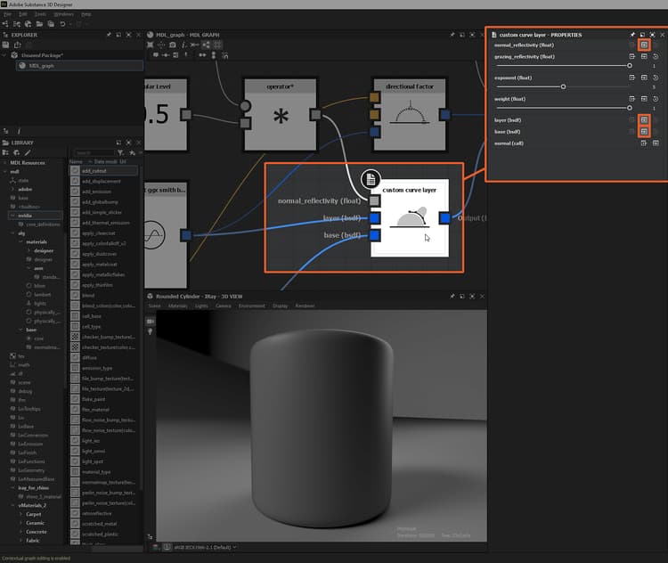The width and height of the screenshot is (668, 563).
Task: Click the light bulb icon in 3D view
Action: (150, 331)
